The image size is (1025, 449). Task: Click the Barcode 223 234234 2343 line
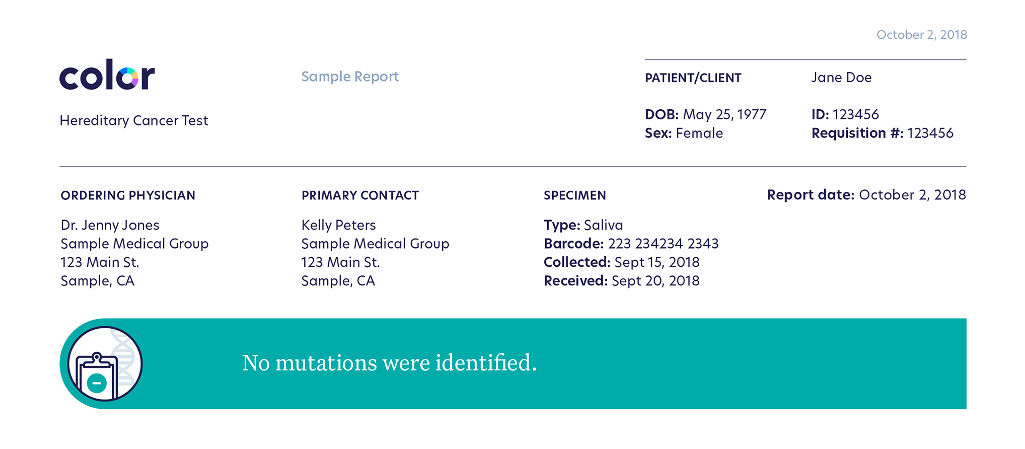pyautogui.click(x=631, y=244)
